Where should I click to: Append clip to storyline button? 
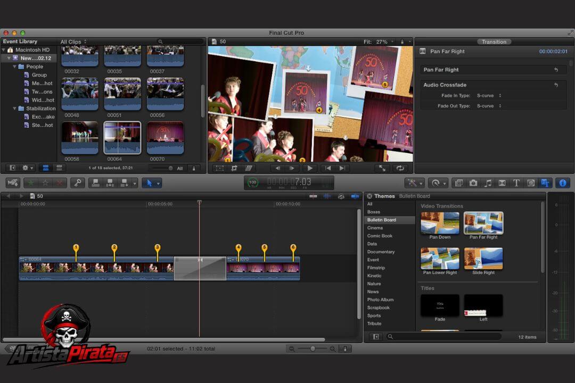(124, 182)
